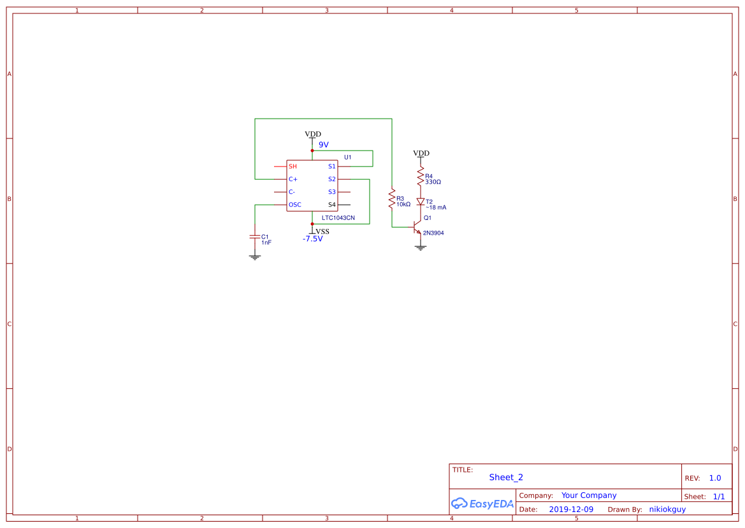Viewport: 745px width, 528px height.
Task: Click the 9V voltage annotation
Action: pyautogui.click(x=324, y=145)
